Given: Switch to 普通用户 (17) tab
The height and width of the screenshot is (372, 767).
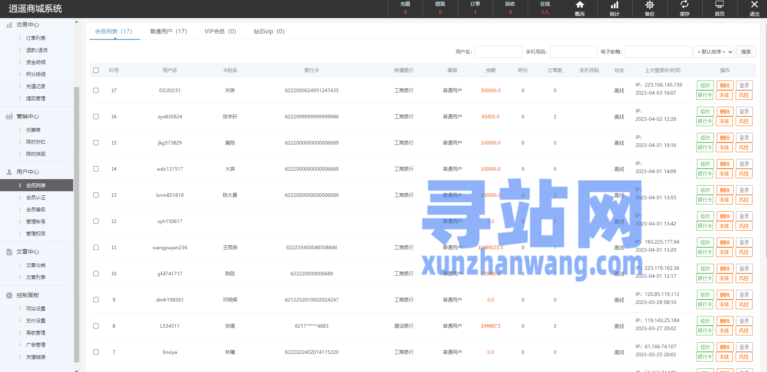Looking at the screenshot, I should tap(169, 31).
